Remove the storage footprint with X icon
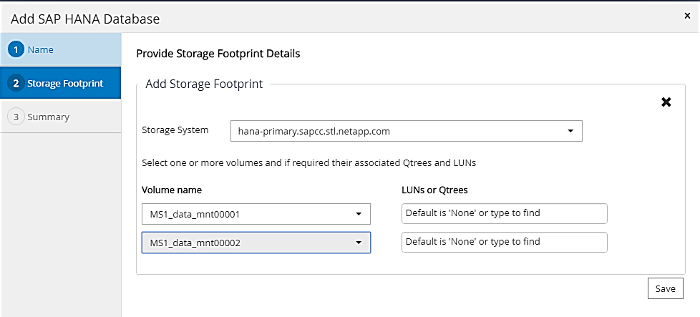This screenshot has width=700, height=317. click(666, 102)
